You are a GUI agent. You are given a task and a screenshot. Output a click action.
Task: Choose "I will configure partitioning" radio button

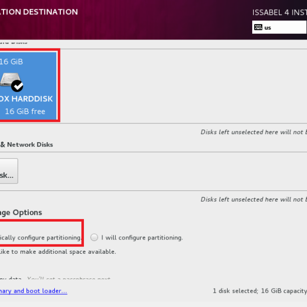[x=94, y=237]
